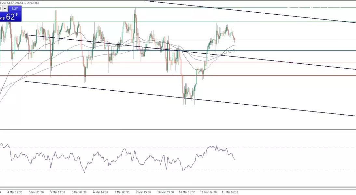The image size is (356, 195).
Task: Click the 4 Mar 12:30 time label
Action: pos(15,192)
